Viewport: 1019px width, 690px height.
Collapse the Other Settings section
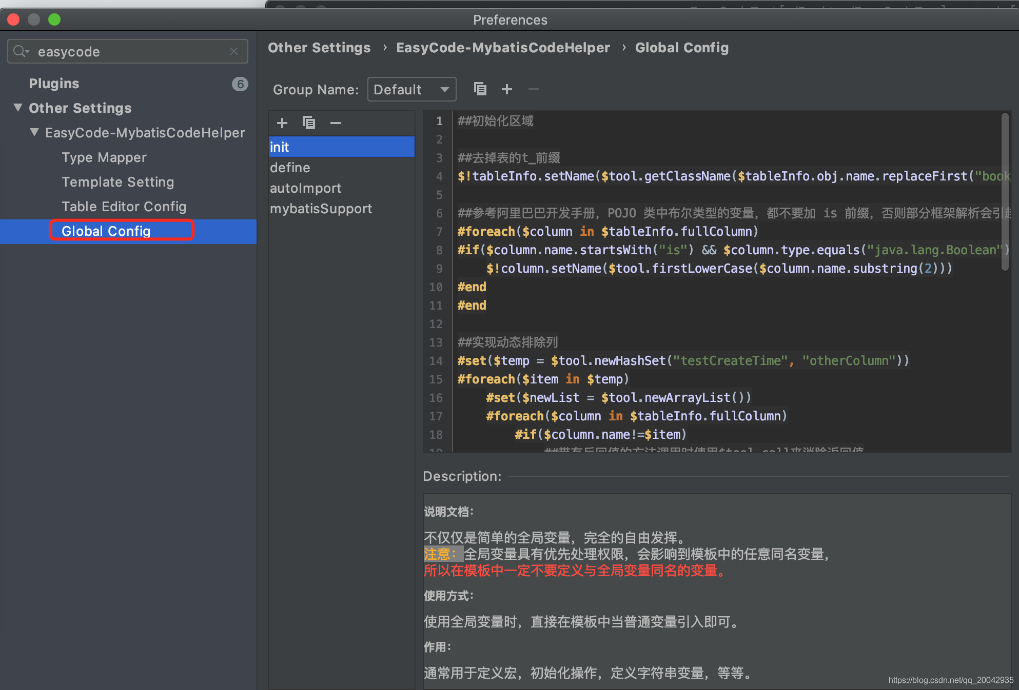tap(18, 108)
